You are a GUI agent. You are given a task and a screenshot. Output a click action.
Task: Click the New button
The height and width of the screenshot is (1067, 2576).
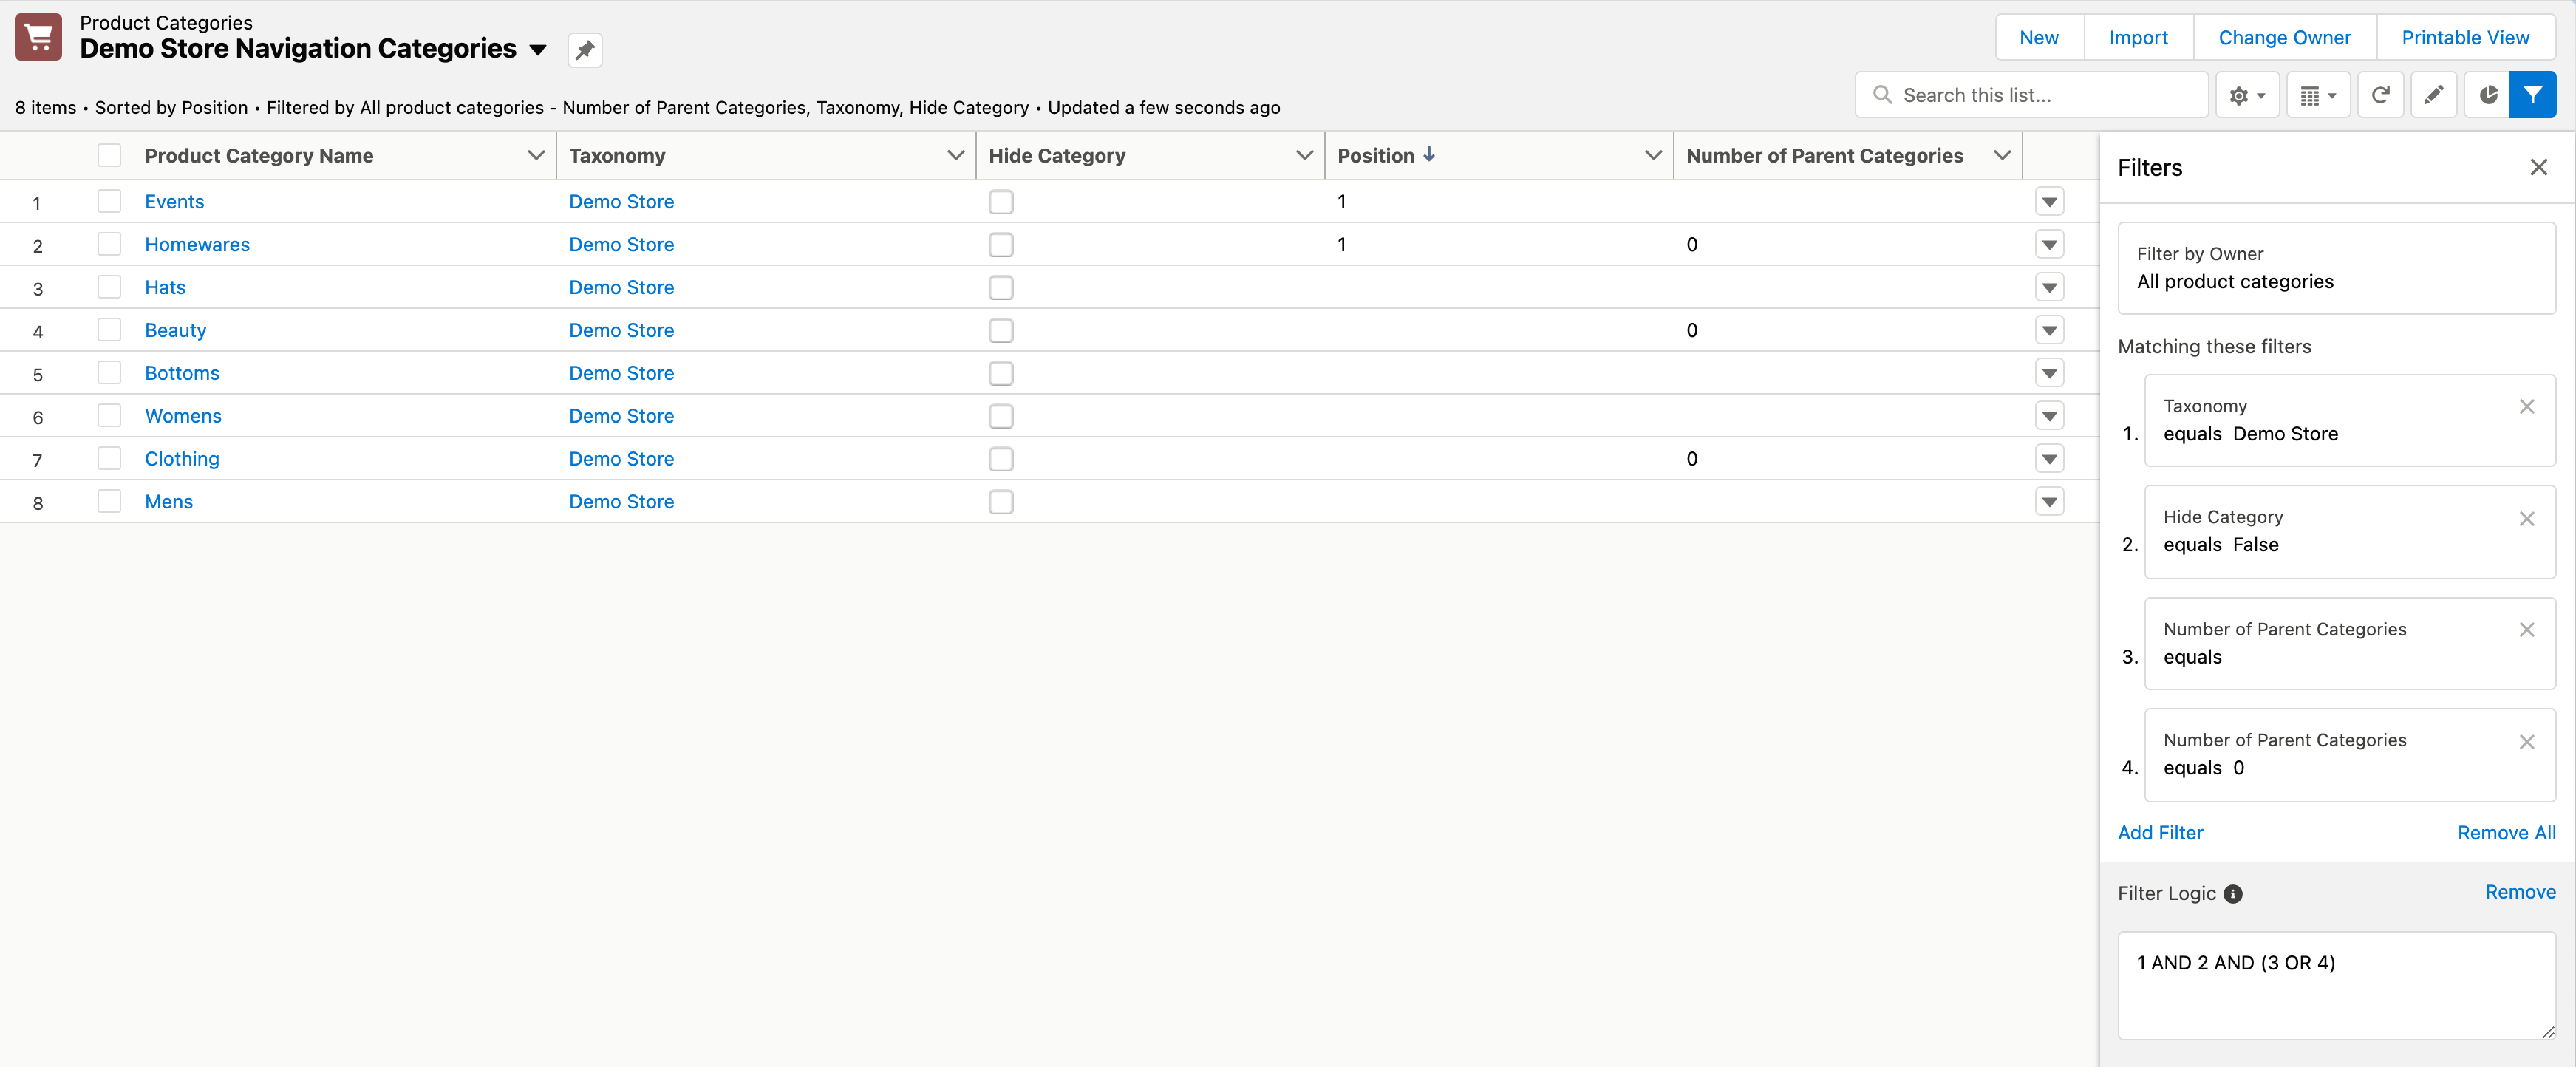(2039, 37)
